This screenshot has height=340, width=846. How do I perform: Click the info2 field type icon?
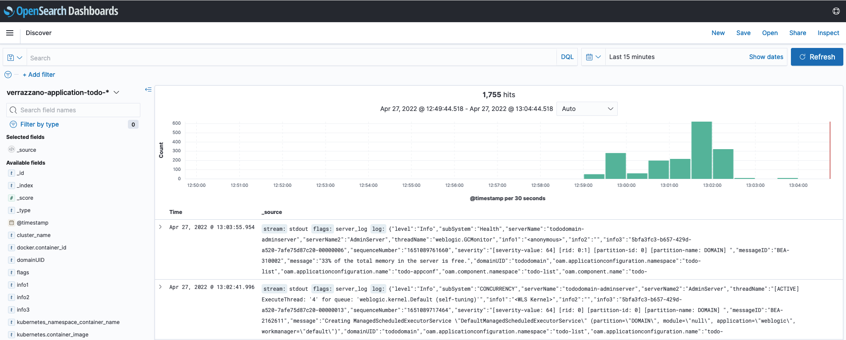point(12,297)
